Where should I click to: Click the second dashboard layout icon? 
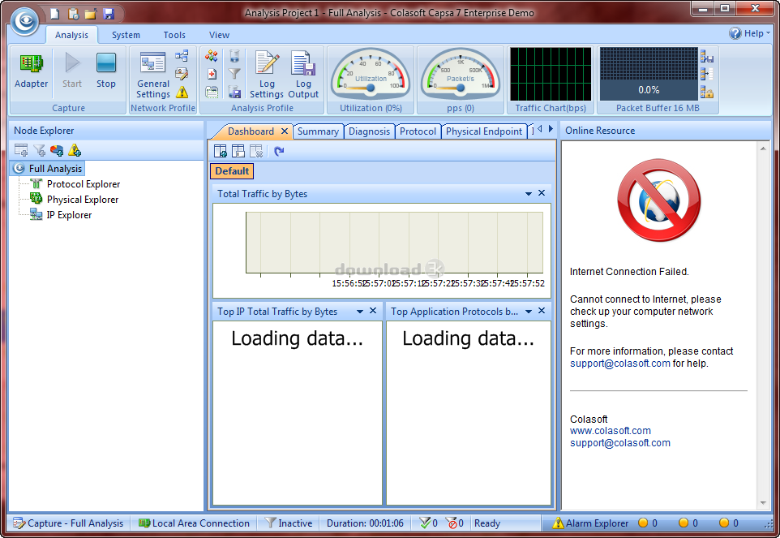[x=238, y=151]
